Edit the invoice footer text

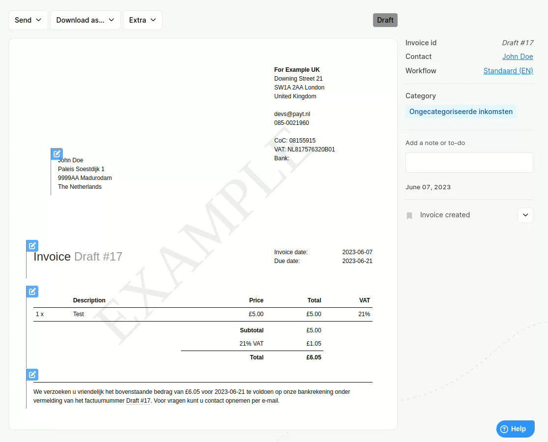coord(32,374)
